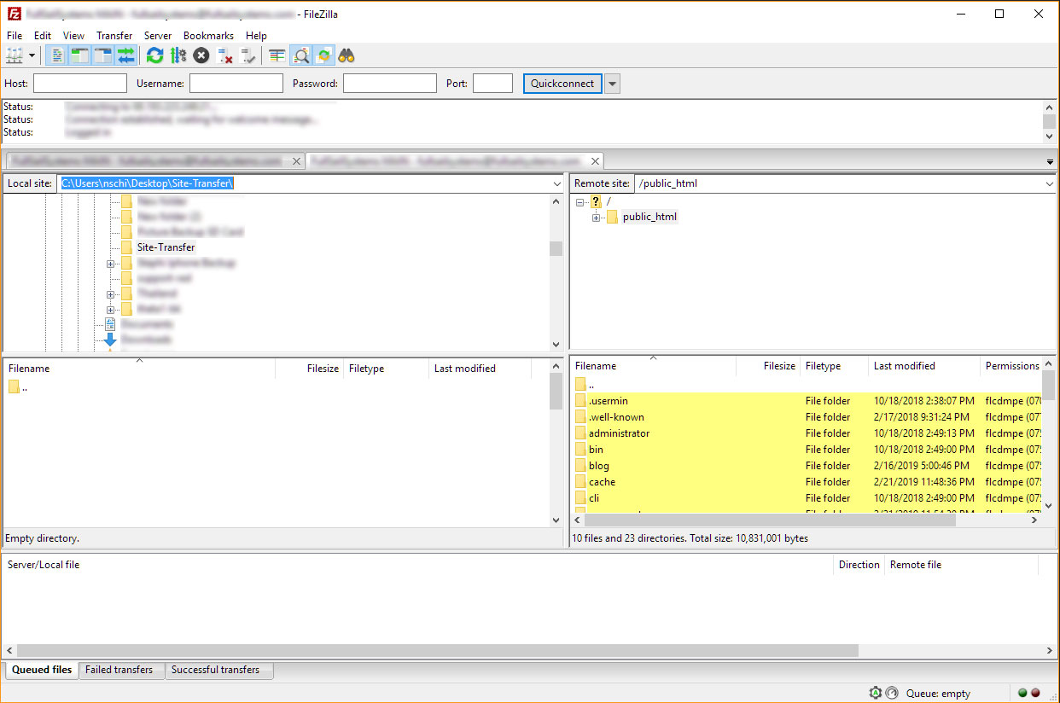Viewport: 1060px width, 703px height.
Task: Cancel the current operation
Action: pyautogui.click(x=201, y=55)
